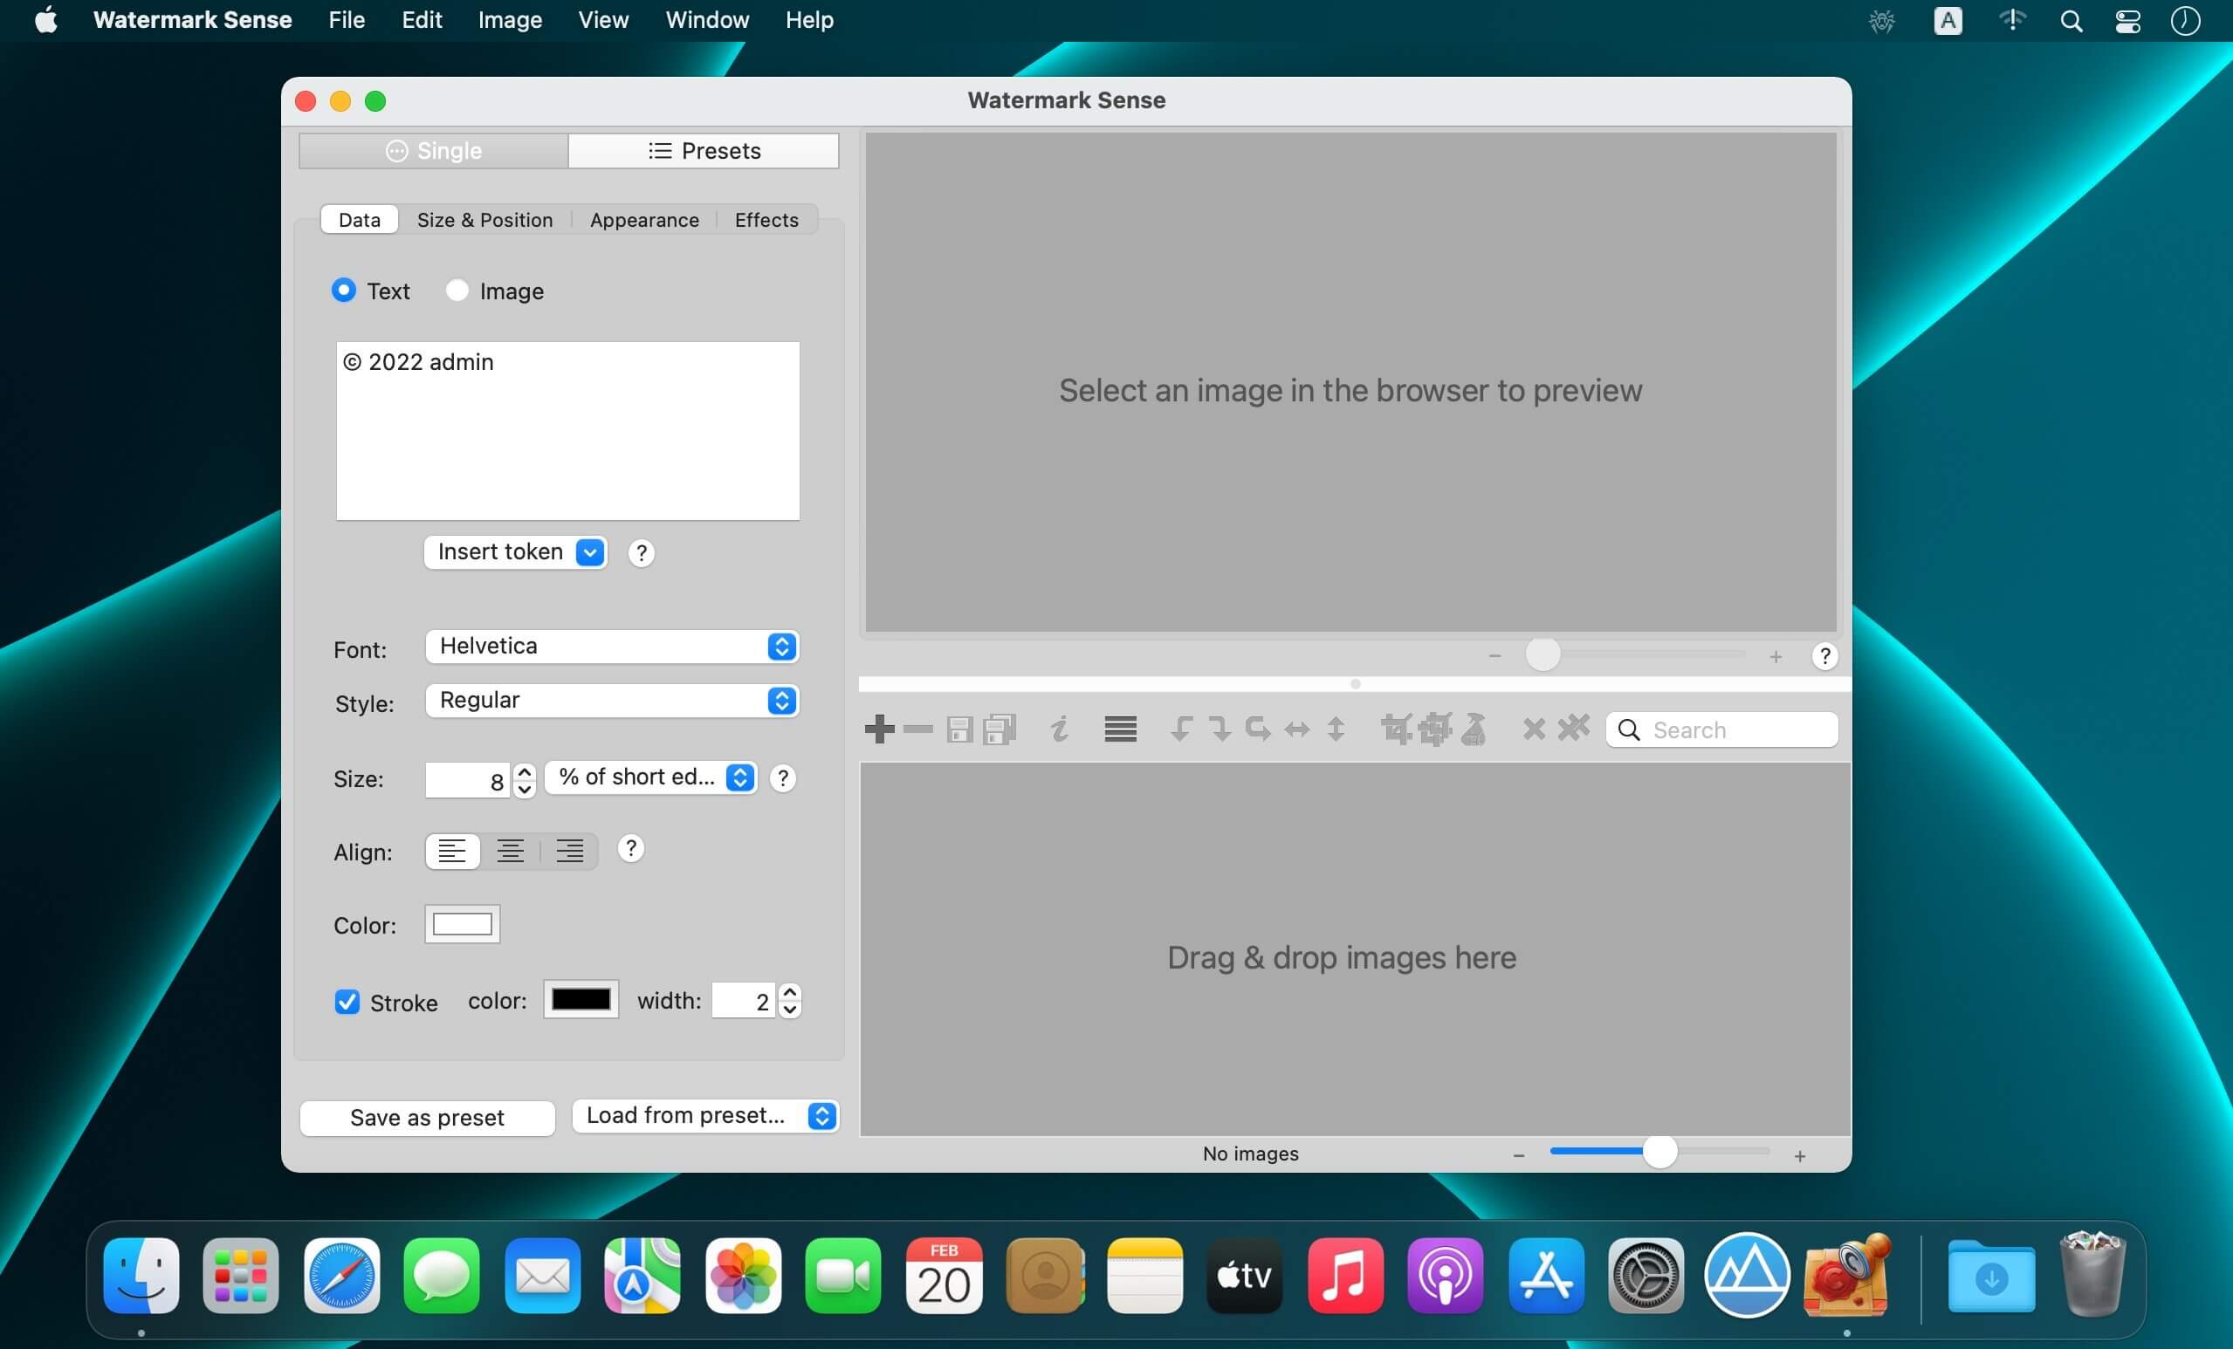Flip image horizontally with the double-arrow icon
Screen dimensions: 2233x1349
pos(1297,729)
